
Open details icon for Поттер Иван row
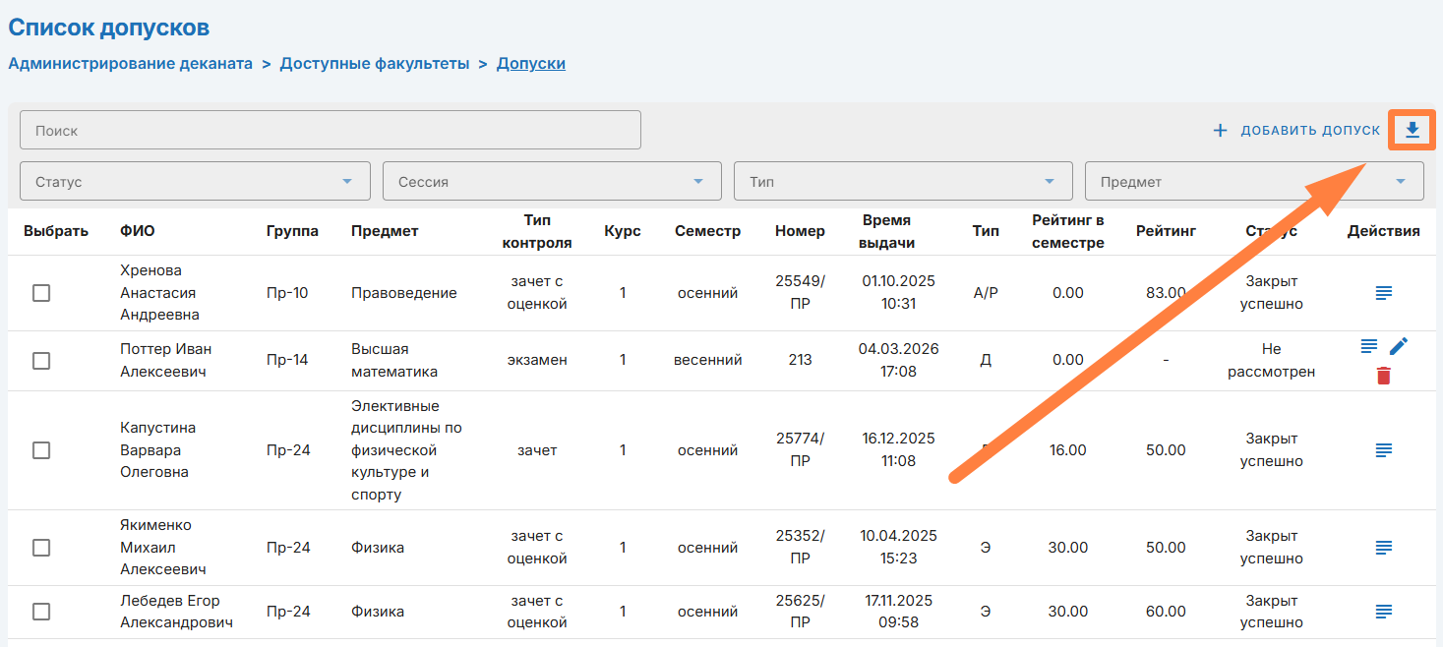[1368, 346]
